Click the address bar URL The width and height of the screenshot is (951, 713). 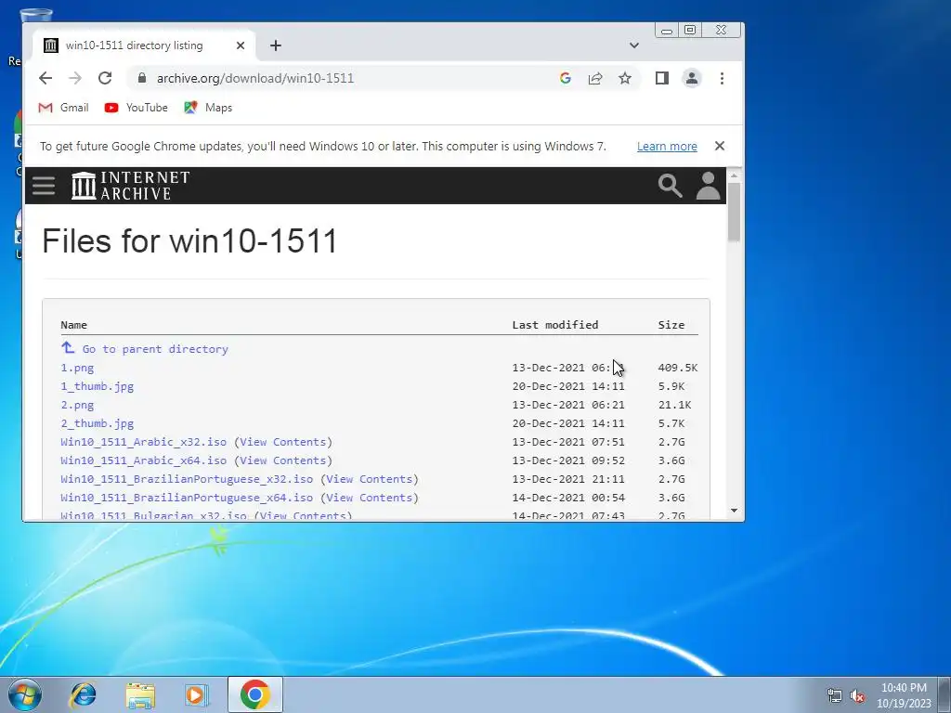tap(254, 78)
